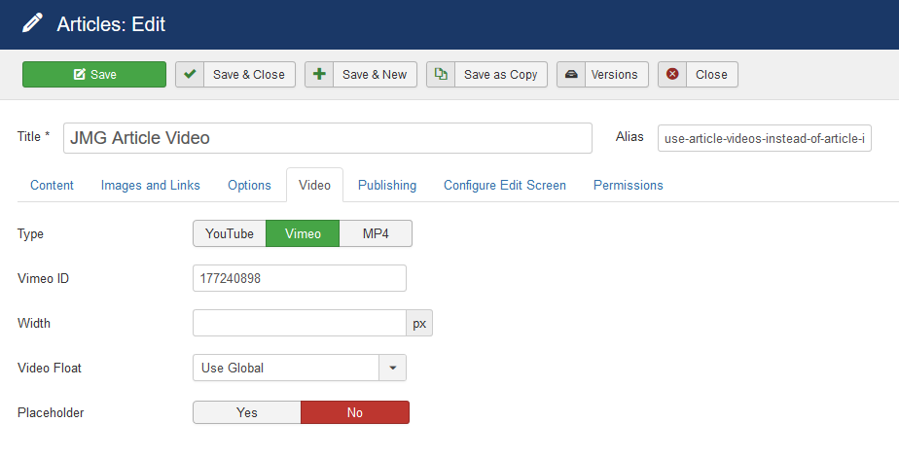Screen dimensions: 899x458
Task: Click the Vimeo ID input field
Action: click(x=300, y=278)
